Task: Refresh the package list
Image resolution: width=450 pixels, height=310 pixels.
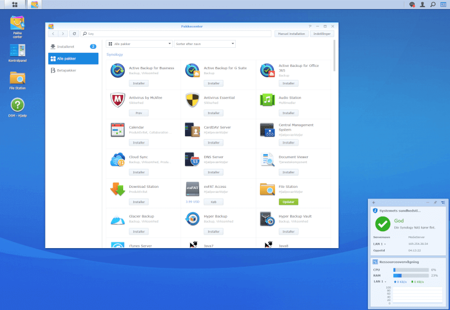Action: pyautogui.click(x=74, y=34)
